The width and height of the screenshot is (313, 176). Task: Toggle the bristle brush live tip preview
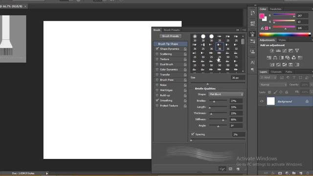point(223,169)
